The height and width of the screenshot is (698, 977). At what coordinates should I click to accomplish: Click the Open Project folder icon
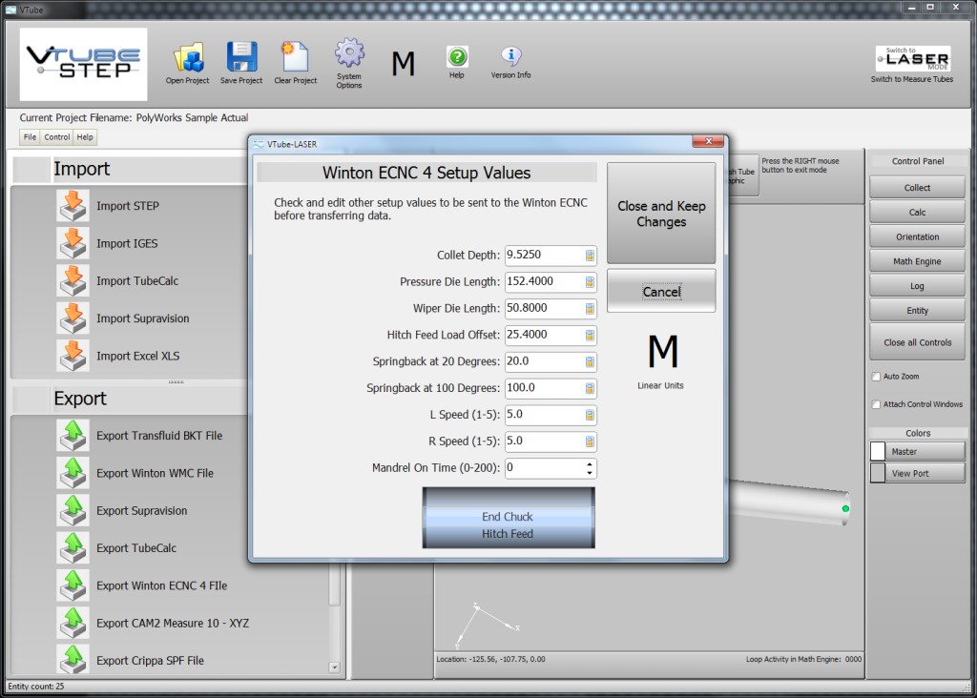click(188, 57)
